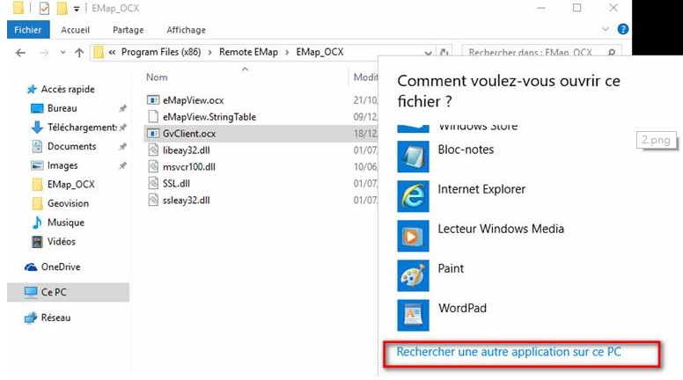Click the search magnifier icon
683x380 pixels.
[612, 53]
